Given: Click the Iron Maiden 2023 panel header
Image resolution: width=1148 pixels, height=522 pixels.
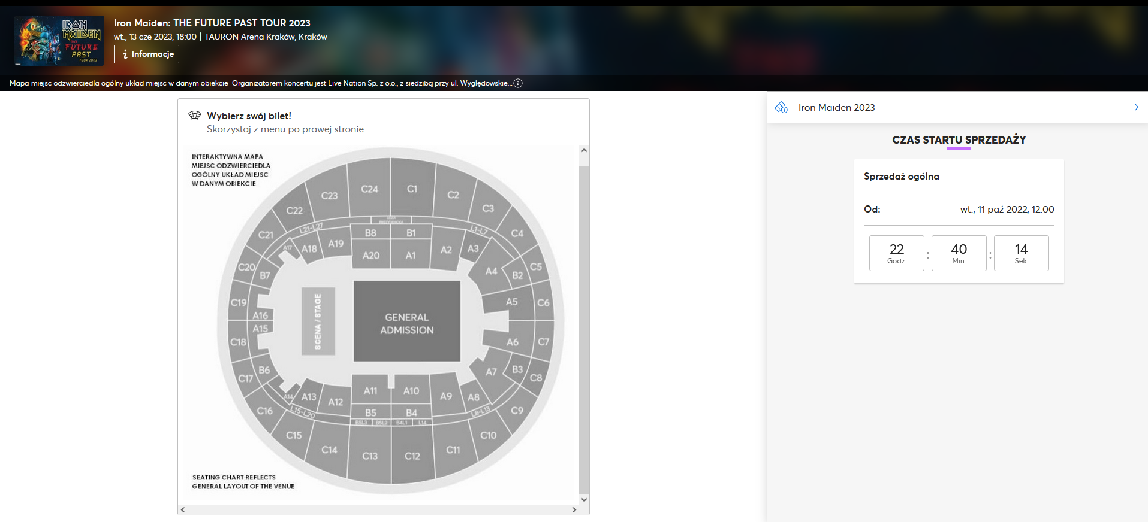Looking at the screenshot, I should point(957,107).
